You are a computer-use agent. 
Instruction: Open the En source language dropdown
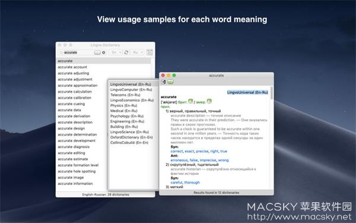[116, 52]
